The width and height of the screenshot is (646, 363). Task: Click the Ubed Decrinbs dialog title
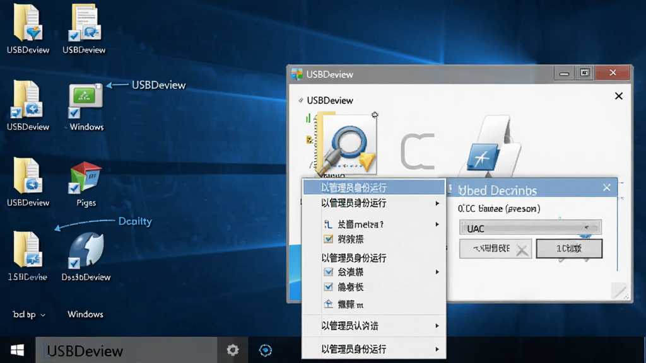click(498, 190)
